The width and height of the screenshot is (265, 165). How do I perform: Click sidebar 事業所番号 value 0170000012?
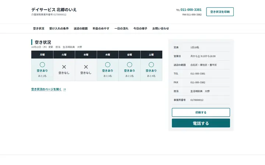tap(197, 100)
